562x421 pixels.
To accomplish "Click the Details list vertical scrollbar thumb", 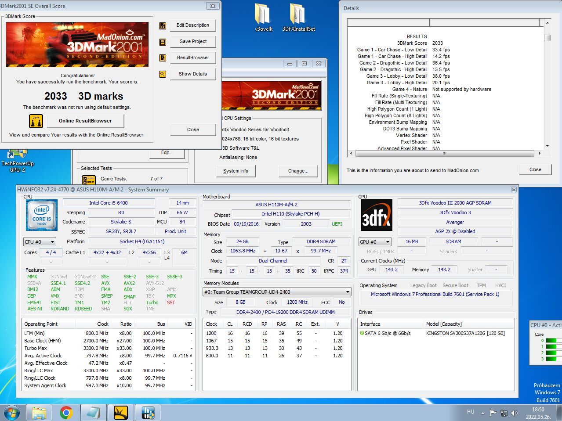I will [547, 38].
